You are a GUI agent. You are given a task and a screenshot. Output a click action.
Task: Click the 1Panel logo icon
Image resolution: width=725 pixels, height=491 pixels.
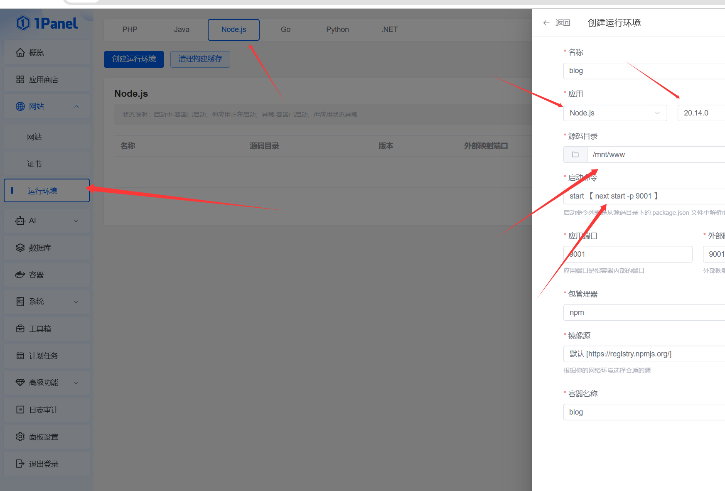coord(23,23)
